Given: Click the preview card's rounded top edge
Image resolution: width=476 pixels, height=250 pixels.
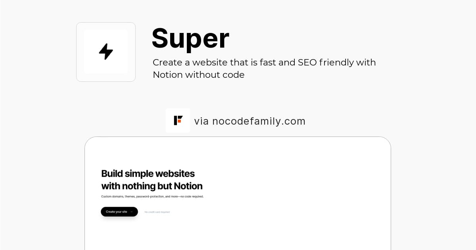Looking at the screenshot, I should [x=238, y=138].
